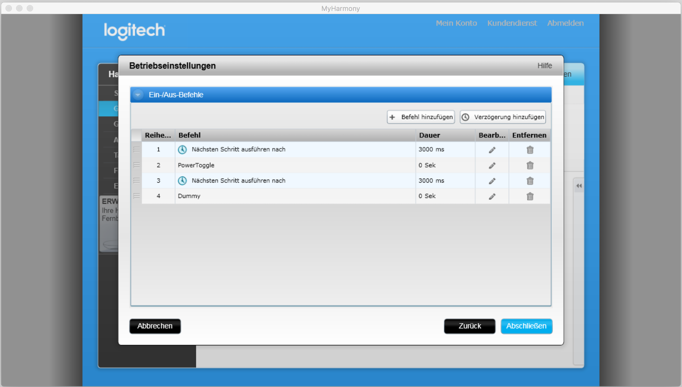Open Kundendienst in top navigation
This screenshot has width=682, height=387.
pos(512,23)
